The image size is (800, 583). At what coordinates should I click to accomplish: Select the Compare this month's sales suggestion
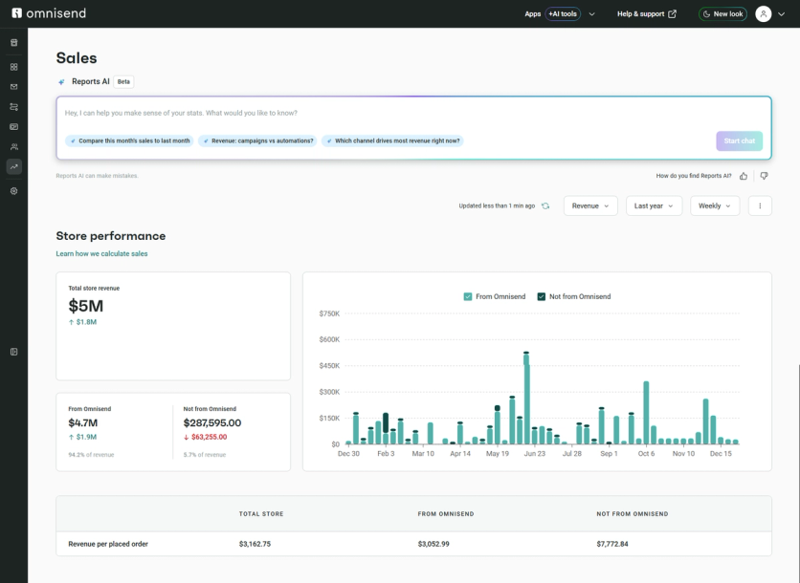click(129, 140)
